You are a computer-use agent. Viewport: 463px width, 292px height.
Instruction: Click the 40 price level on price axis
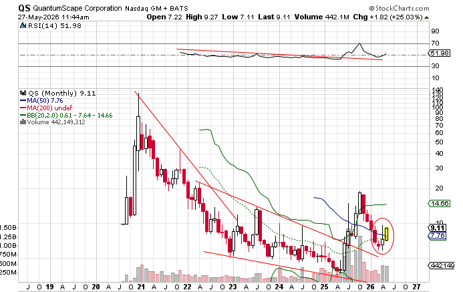tap(440, 154)
